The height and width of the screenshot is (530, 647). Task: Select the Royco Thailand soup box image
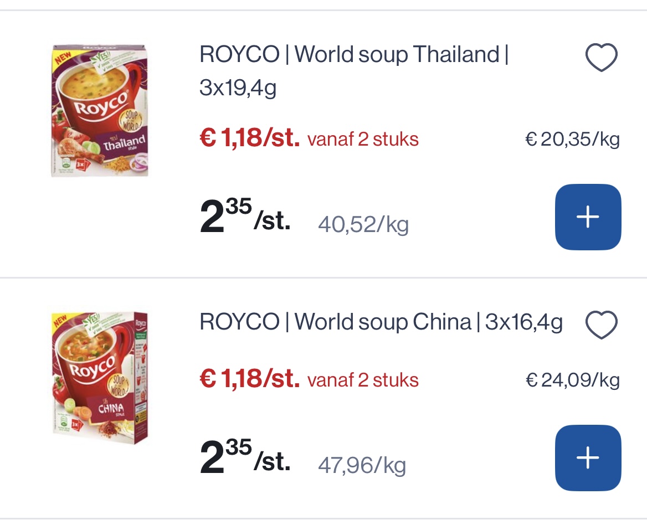click(100, 109)
